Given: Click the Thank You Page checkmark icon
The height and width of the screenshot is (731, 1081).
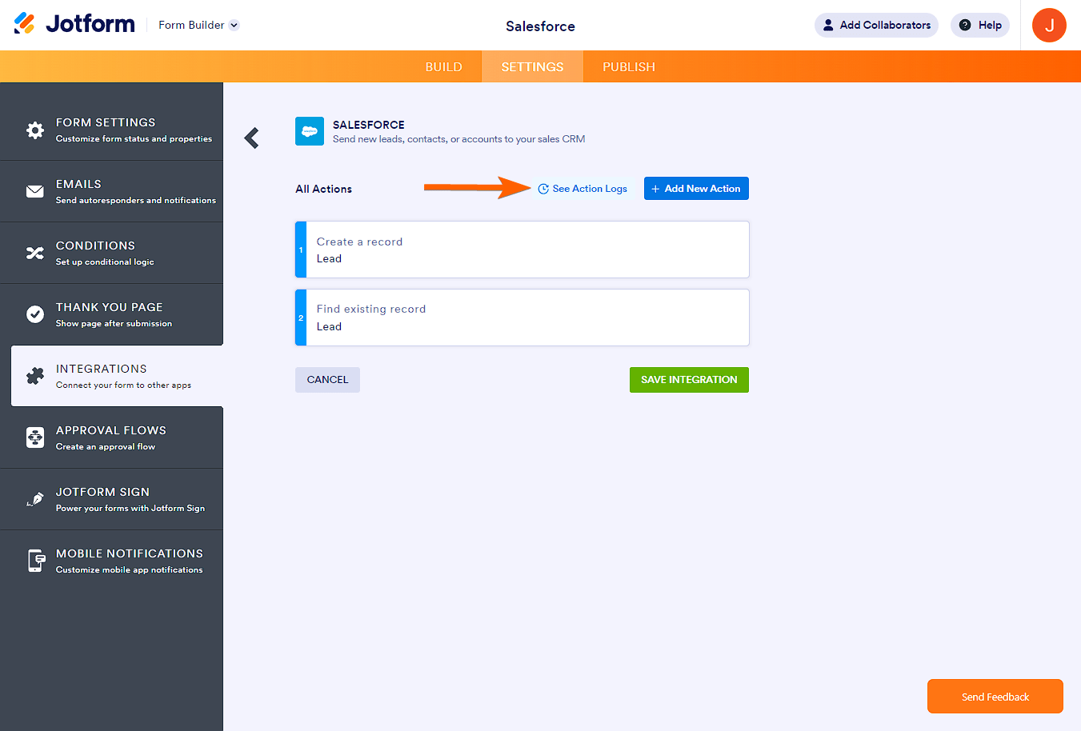Looking at the screenshot, I should (35, 314).
